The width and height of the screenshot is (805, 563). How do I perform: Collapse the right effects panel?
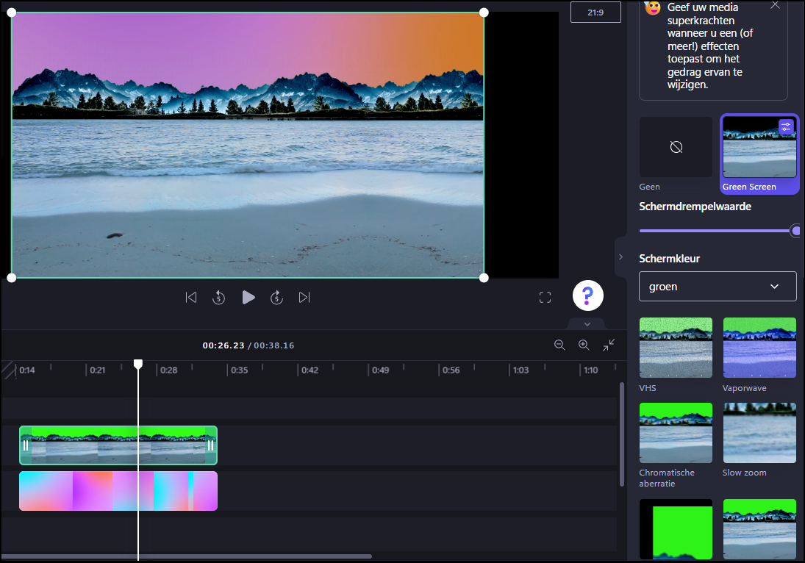tap(620, 257)
